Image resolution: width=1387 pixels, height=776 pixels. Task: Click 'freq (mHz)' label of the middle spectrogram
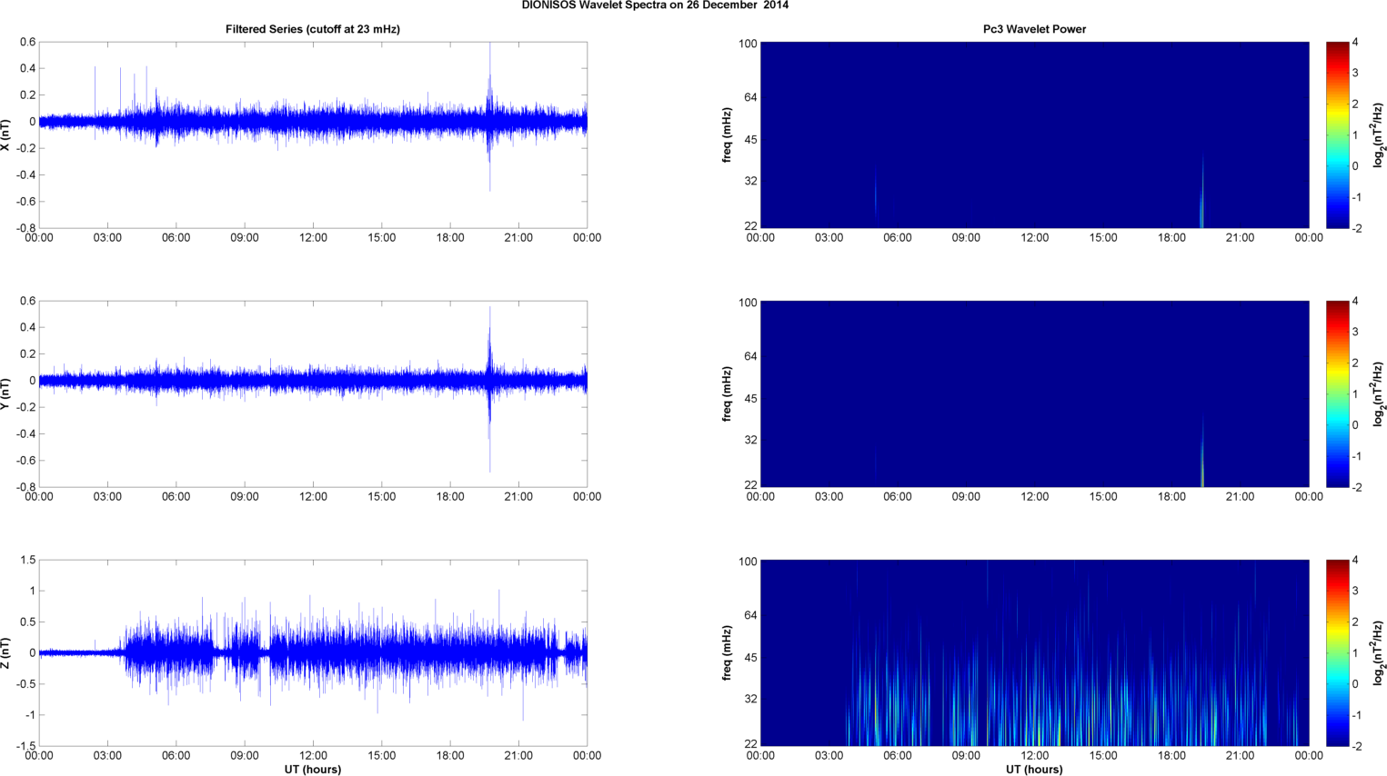(x=727, y=393)
